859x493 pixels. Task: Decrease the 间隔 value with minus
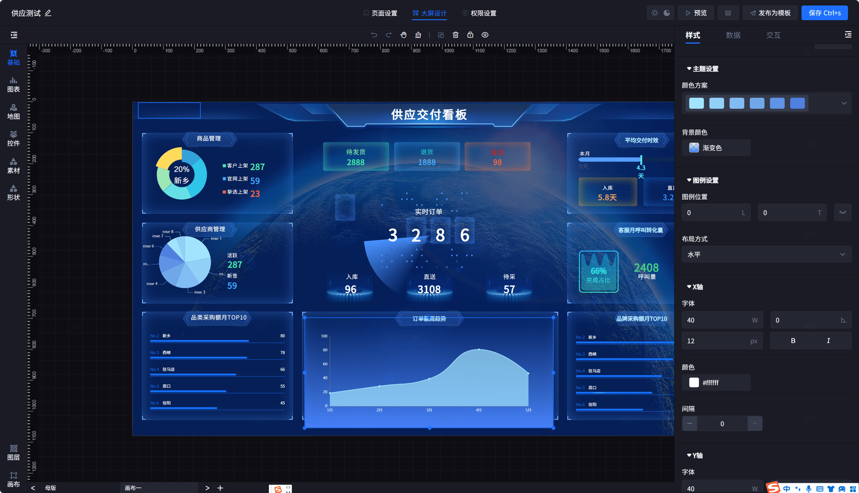tap(690, 424)
